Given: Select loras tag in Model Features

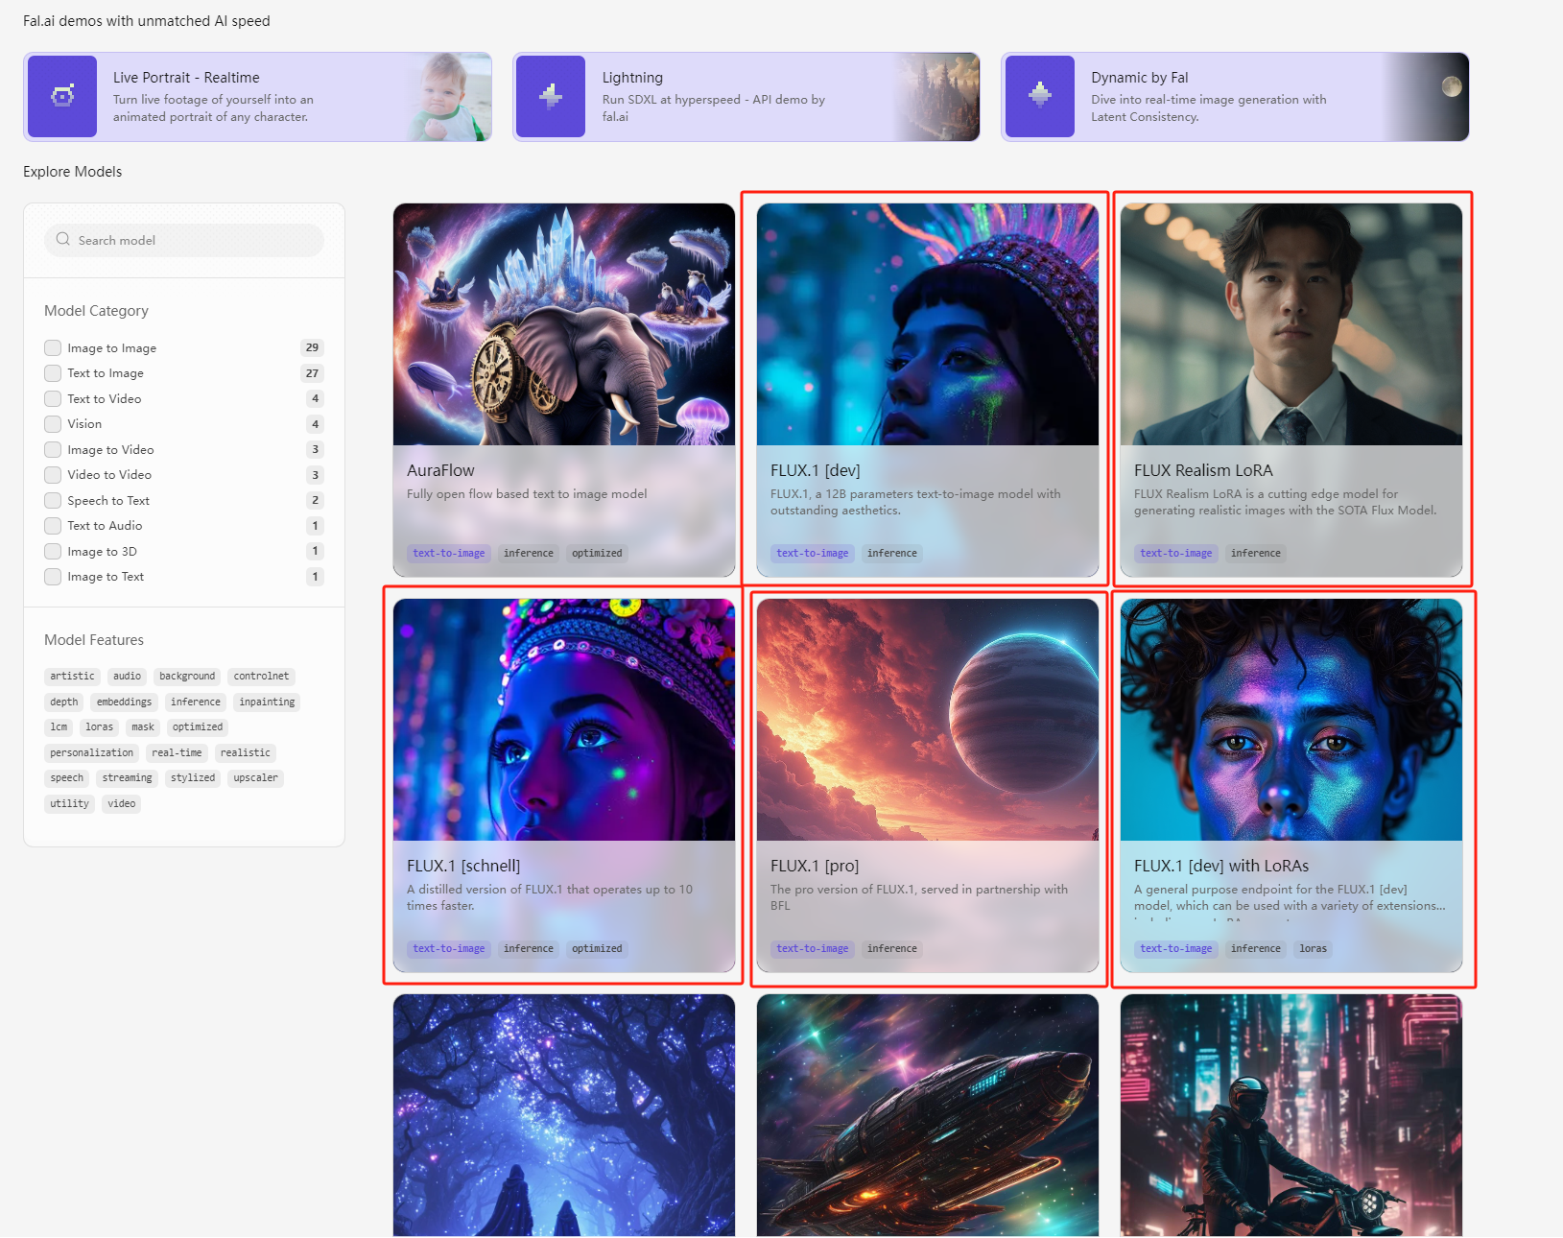Looking at the screenshot, I should click(100, 727).
